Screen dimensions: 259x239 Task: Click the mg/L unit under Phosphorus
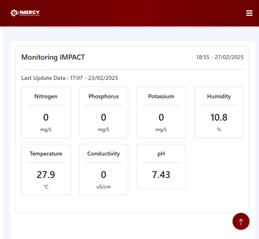(104, 130)
